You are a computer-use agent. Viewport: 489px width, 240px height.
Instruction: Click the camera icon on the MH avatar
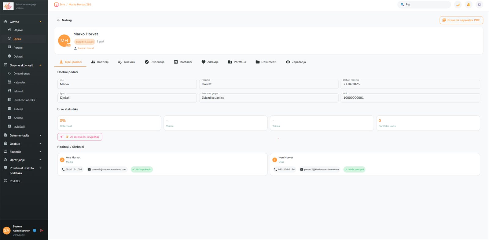click(69, 45)
